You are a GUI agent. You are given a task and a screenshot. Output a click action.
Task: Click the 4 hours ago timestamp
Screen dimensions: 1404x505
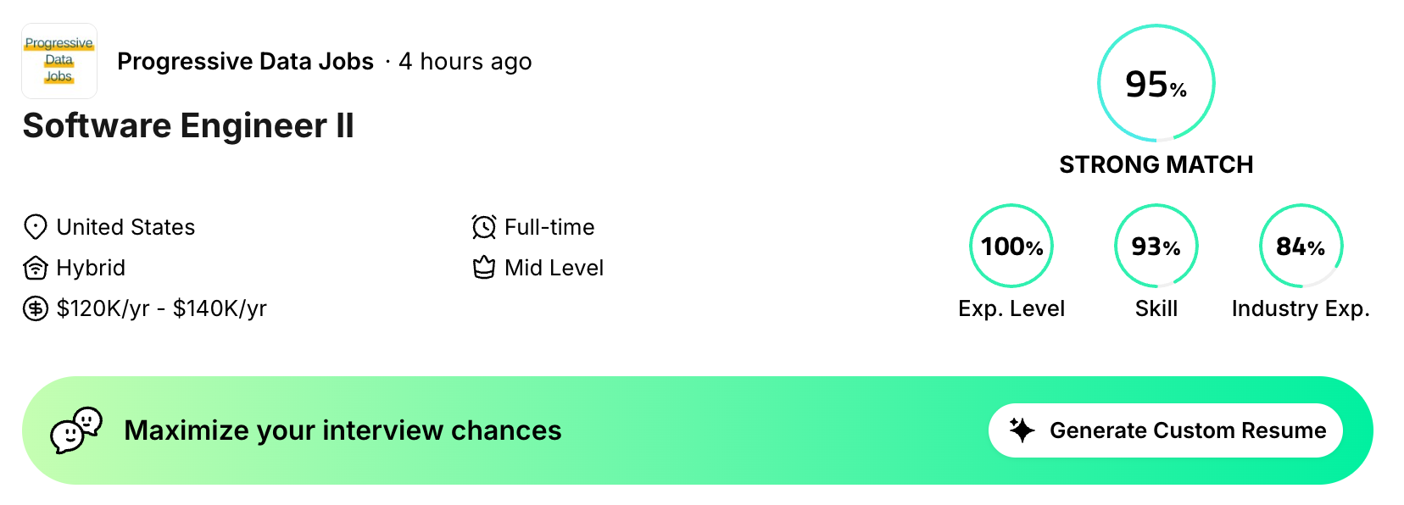point(465,61)
